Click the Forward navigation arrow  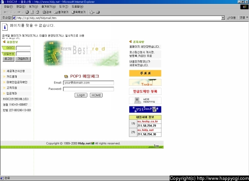pos(19,12)
